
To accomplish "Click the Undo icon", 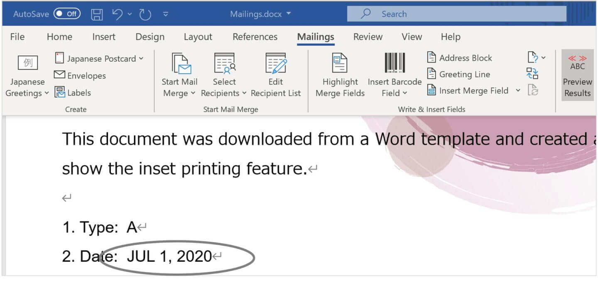I will (x=118, y=13).
